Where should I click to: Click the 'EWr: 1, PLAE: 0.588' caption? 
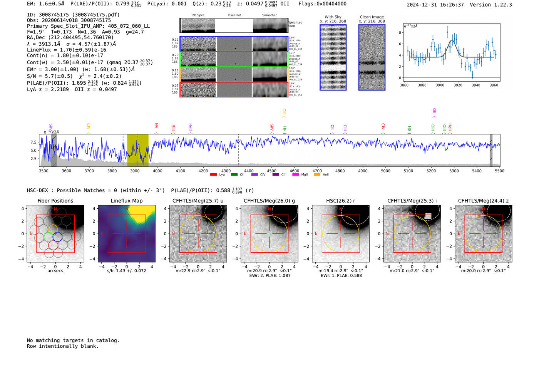pos(341,276)
